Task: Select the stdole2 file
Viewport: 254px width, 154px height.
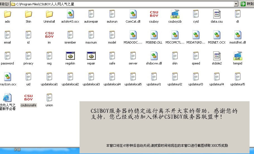Action: point(217,56)
